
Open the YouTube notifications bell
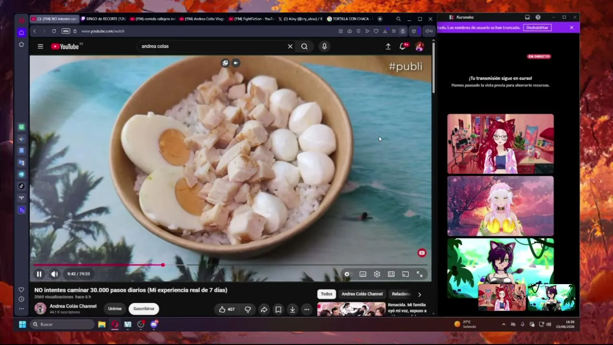403,46
